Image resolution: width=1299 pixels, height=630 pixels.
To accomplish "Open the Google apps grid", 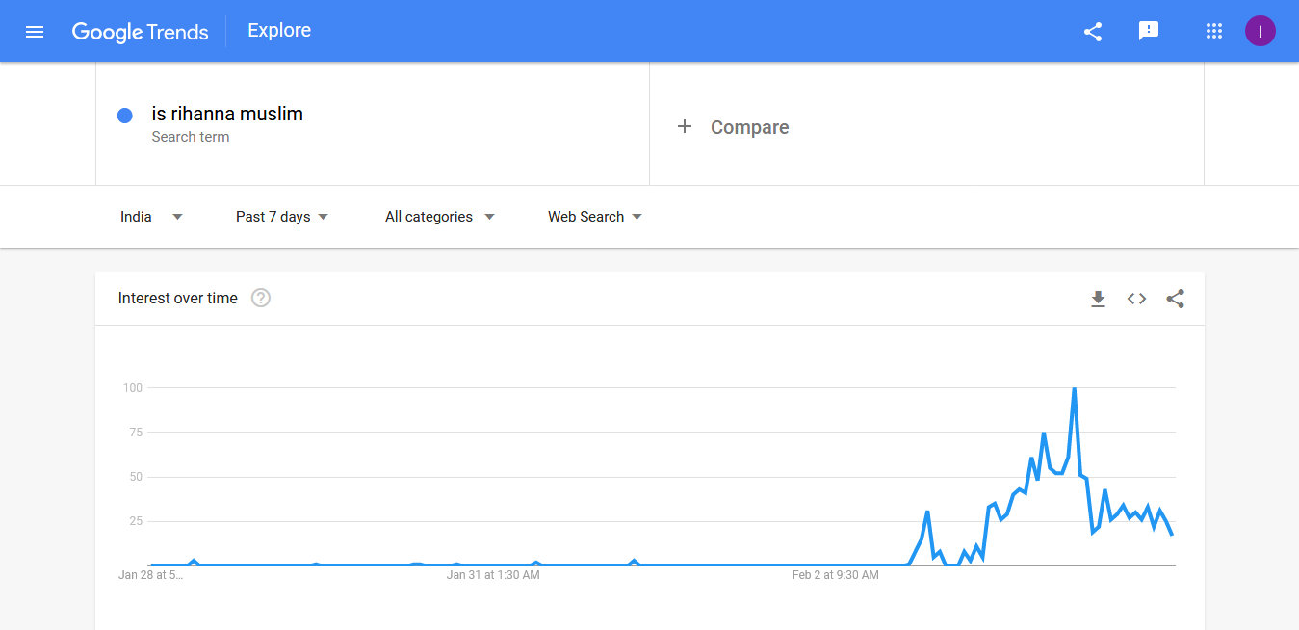I will [x=1213, y=31].
